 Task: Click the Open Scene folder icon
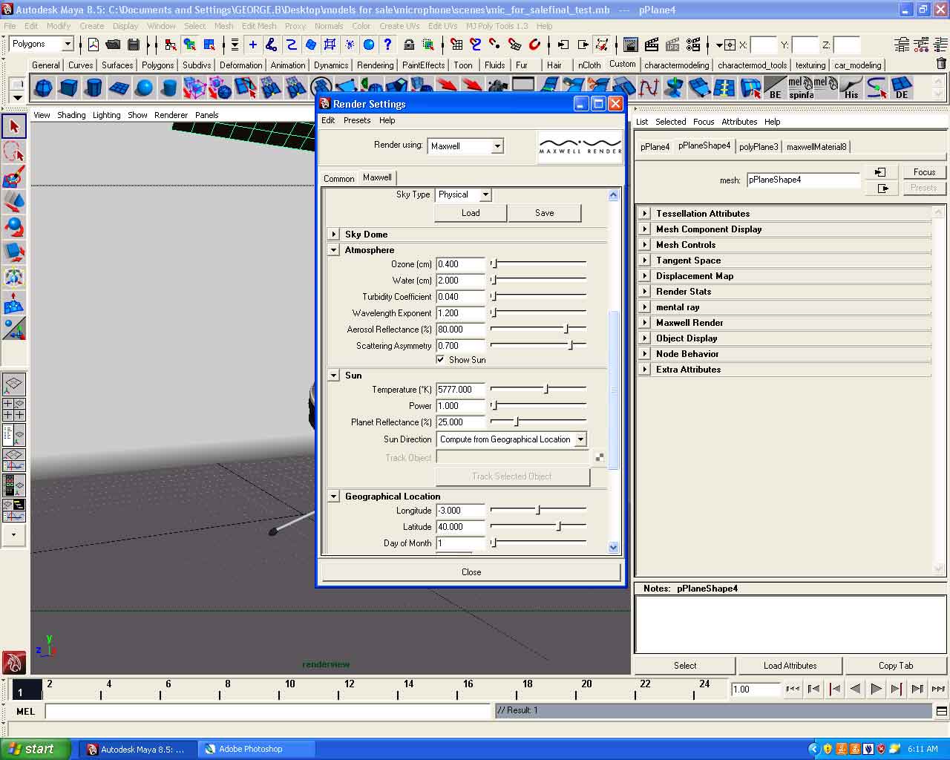click(x=113, y=45)
